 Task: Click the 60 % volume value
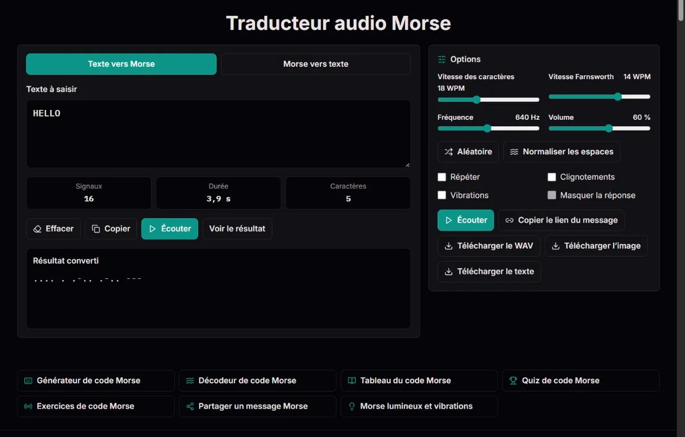[x=642, y=118]
